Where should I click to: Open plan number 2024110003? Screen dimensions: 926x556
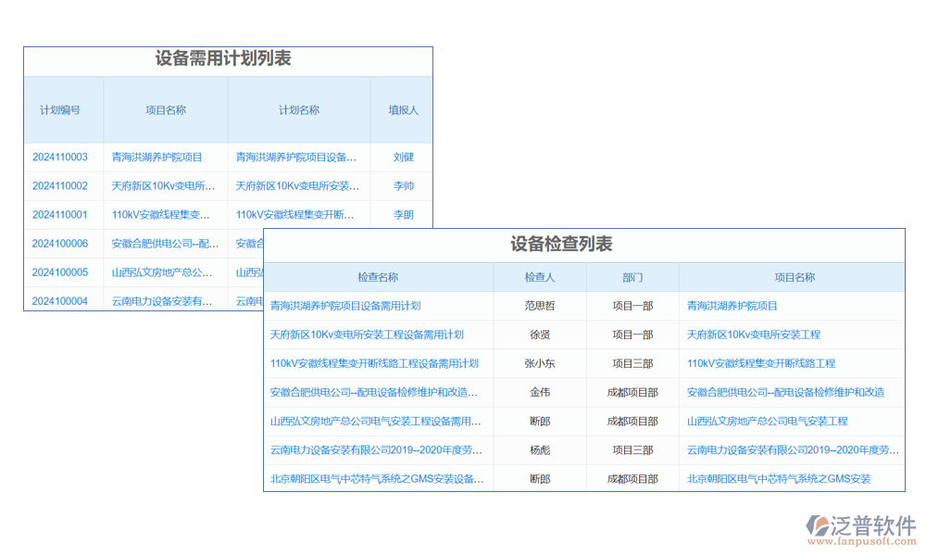(60, 158)
